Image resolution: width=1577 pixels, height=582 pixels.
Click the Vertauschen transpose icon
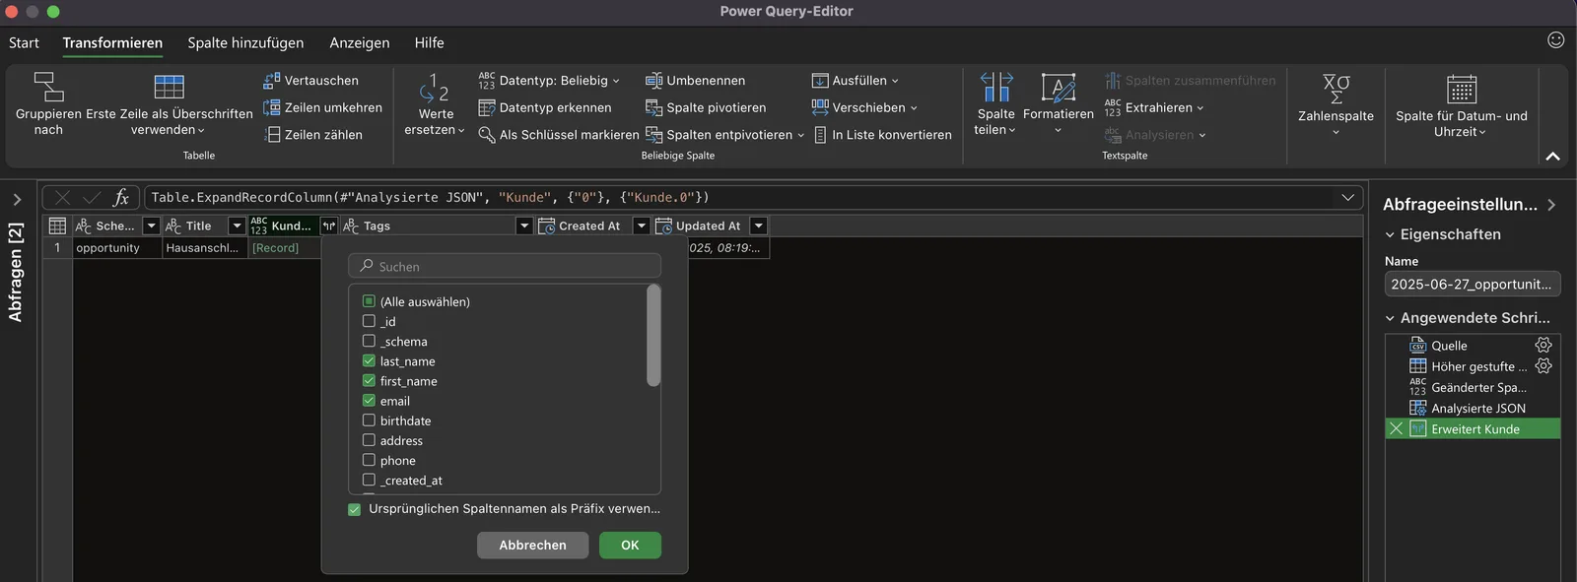[x=272, y=80]
